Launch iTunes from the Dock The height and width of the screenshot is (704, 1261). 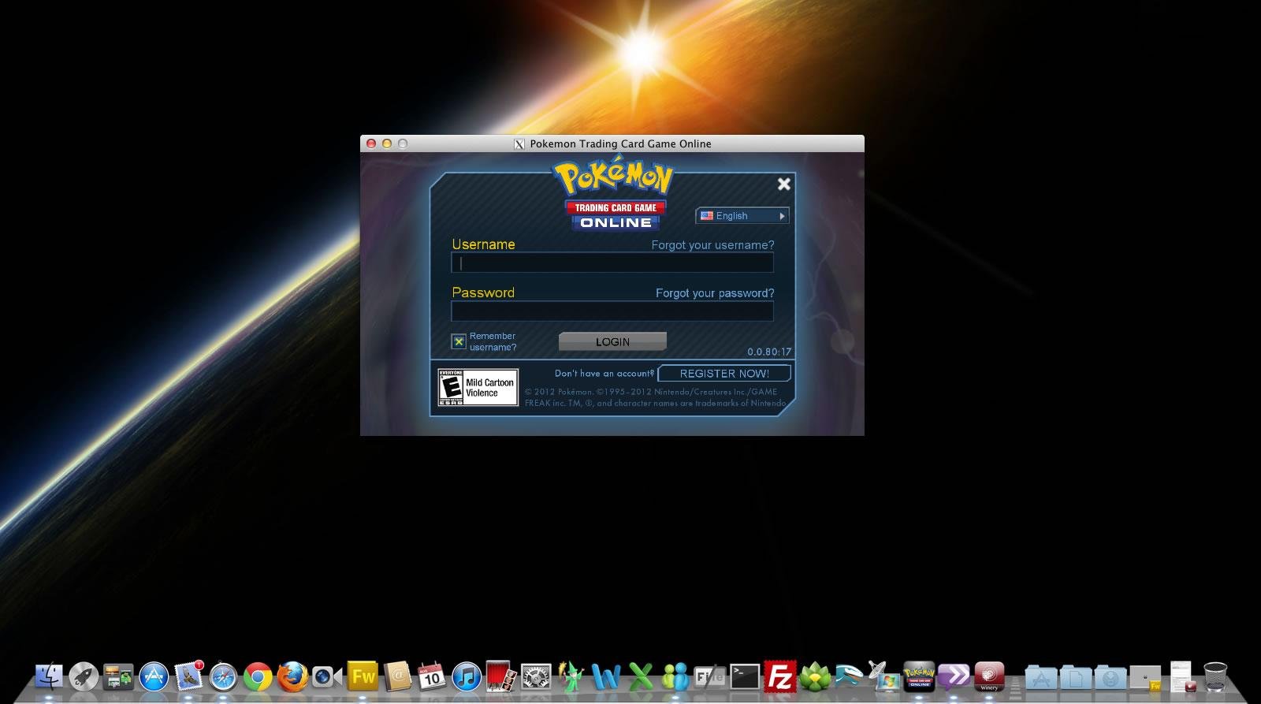coord(467,676)
